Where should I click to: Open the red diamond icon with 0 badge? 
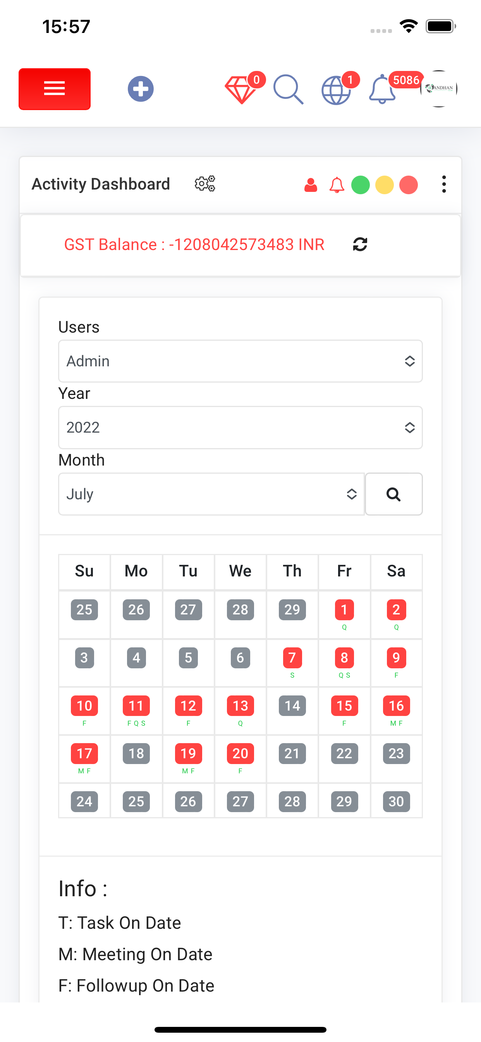(x=242, y=89)
